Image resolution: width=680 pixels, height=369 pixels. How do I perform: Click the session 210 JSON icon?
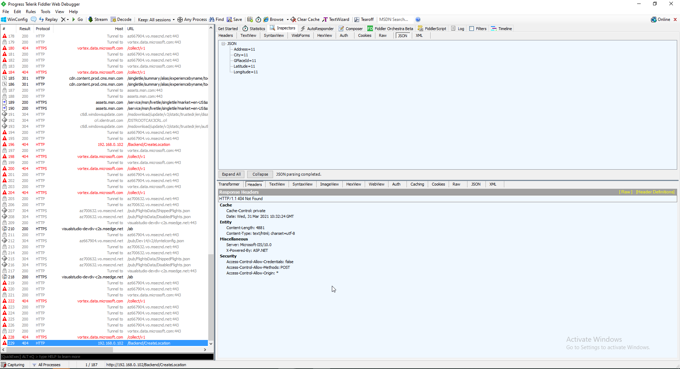tap(5, 229)
